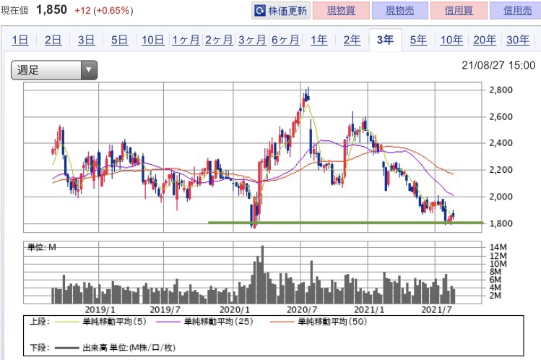
Task: Select the 2ヶ月 period tab
Action: tap(219, 40)
